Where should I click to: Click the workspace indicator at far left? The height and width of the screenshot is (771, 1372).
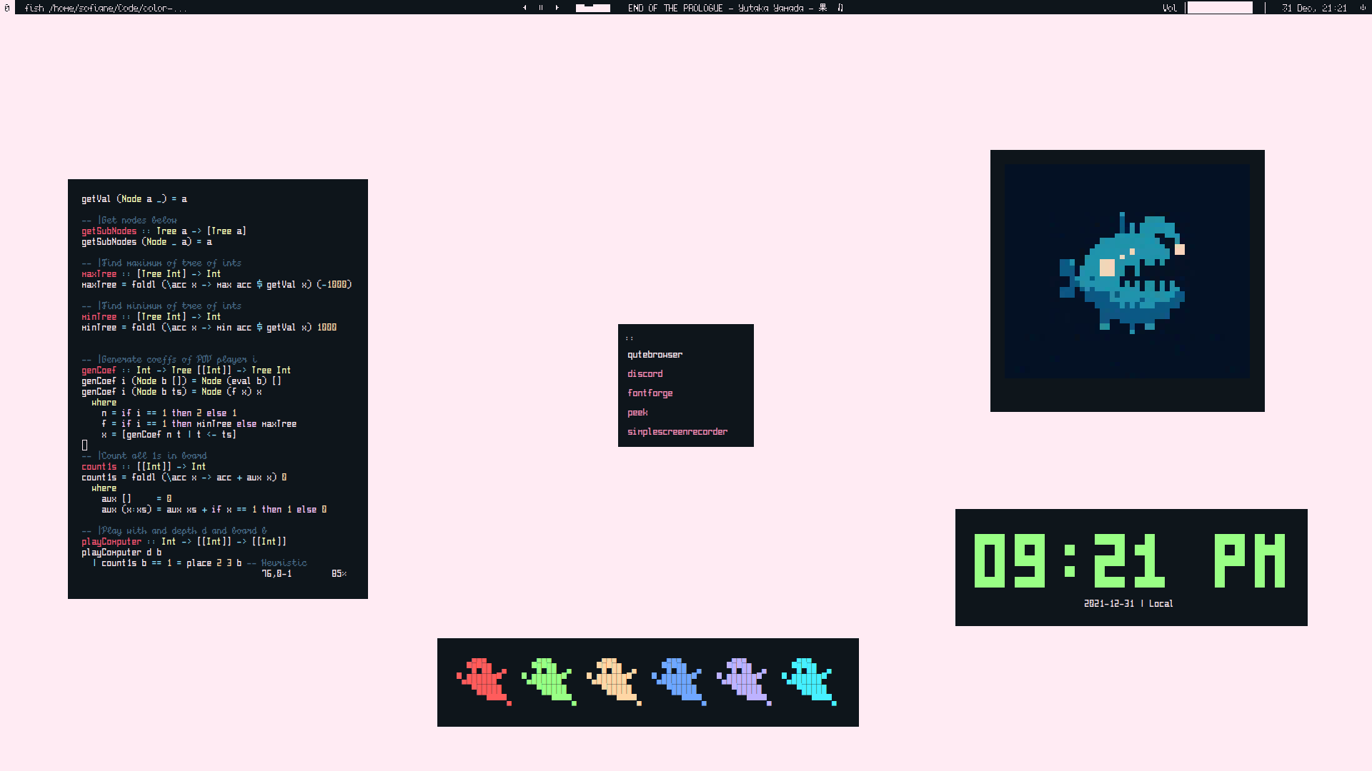tap(7, 8)
